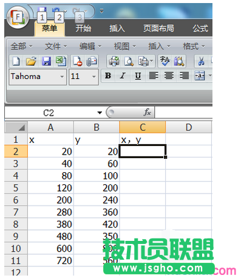Select cell A1 containing x
The image size is (241, 278).
click(50, 139)
